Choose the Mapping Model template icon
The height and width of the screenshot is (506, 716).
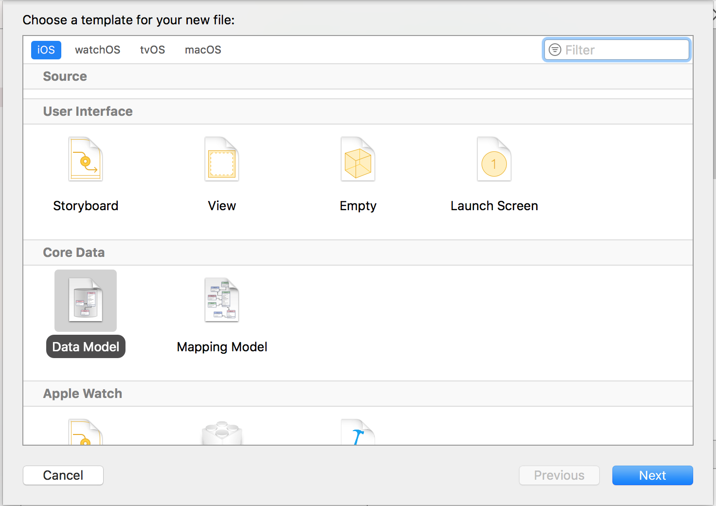(x=222, y=300)
